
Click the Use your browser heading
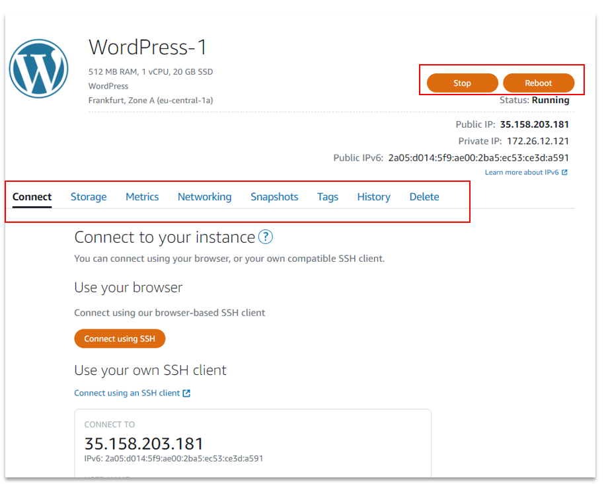point(128,288)
